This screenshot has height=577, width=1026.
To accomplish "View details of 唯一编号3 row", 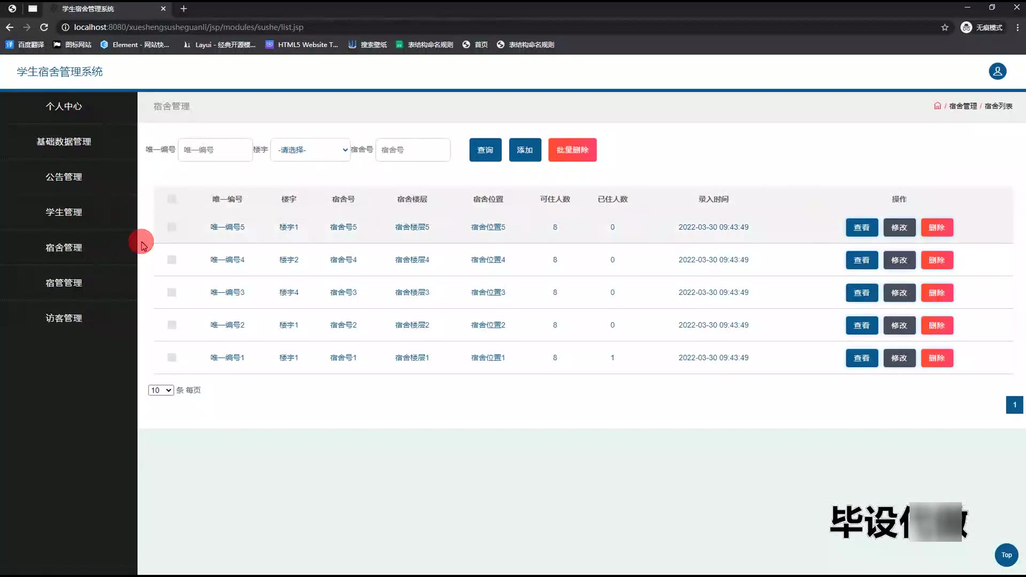I will tap(861, 293).
